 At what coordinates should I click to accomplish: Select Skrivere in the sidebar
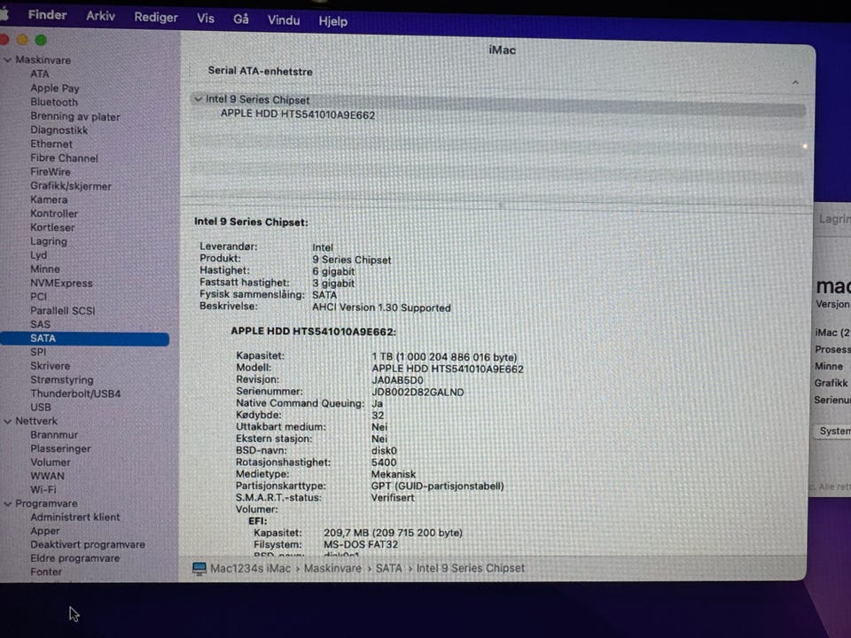point(50,366)
